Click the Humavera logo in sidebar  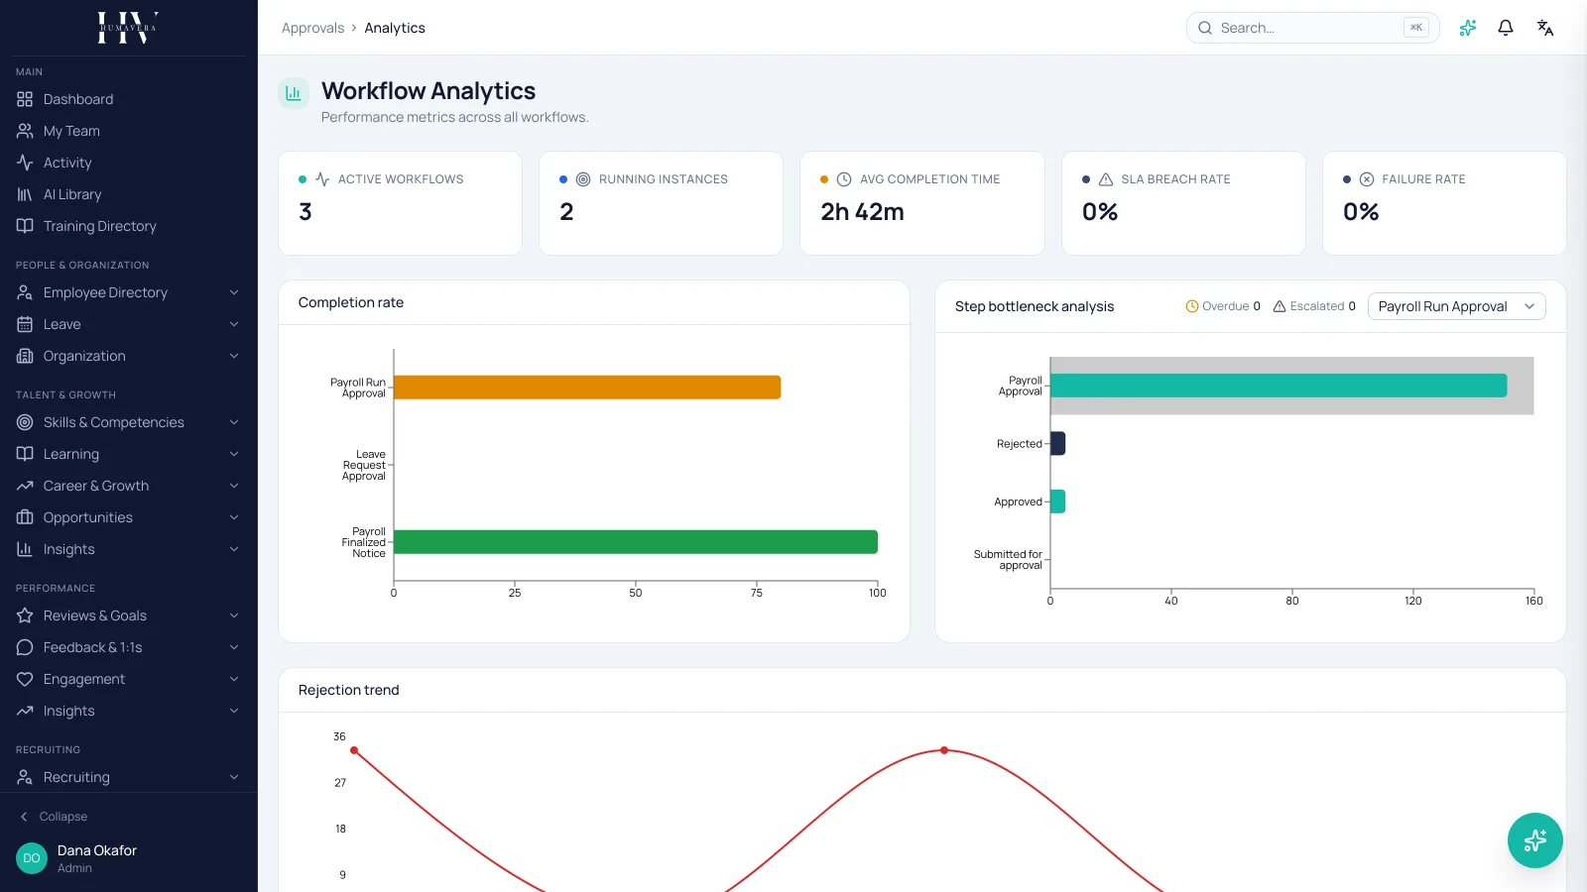128,28
